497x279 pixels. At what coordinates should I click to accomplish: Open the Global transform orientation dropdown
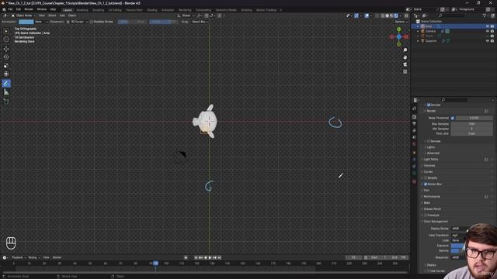click(186, 15)
